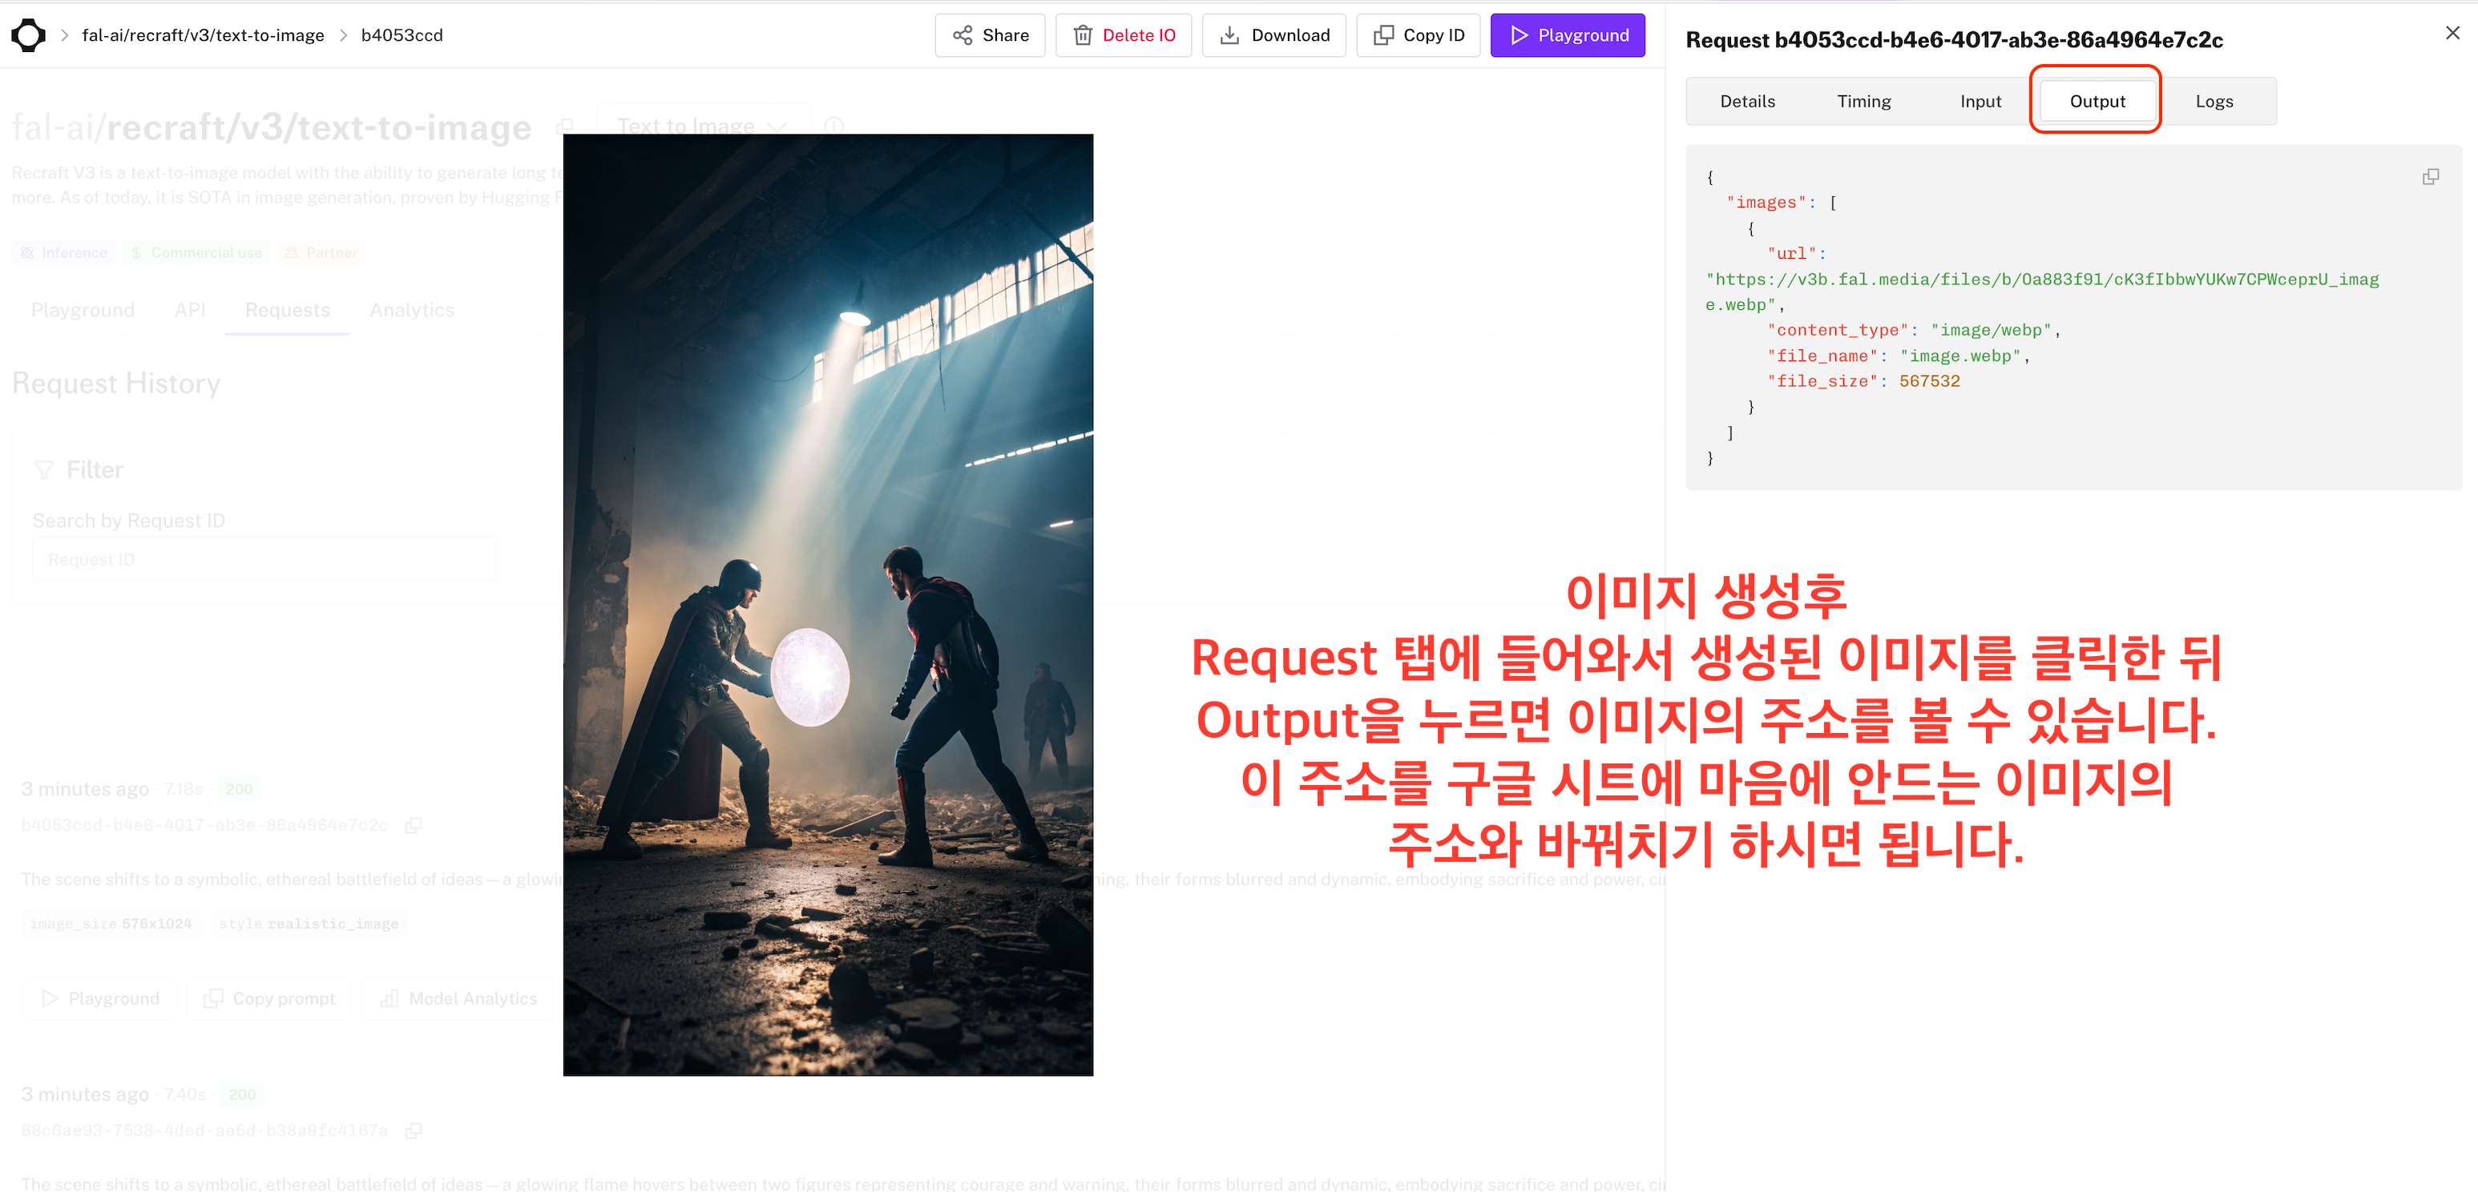This screenshot has width=2478, height=1192.
Task: Click the Copy ID button
Action: click(1418, 35)
